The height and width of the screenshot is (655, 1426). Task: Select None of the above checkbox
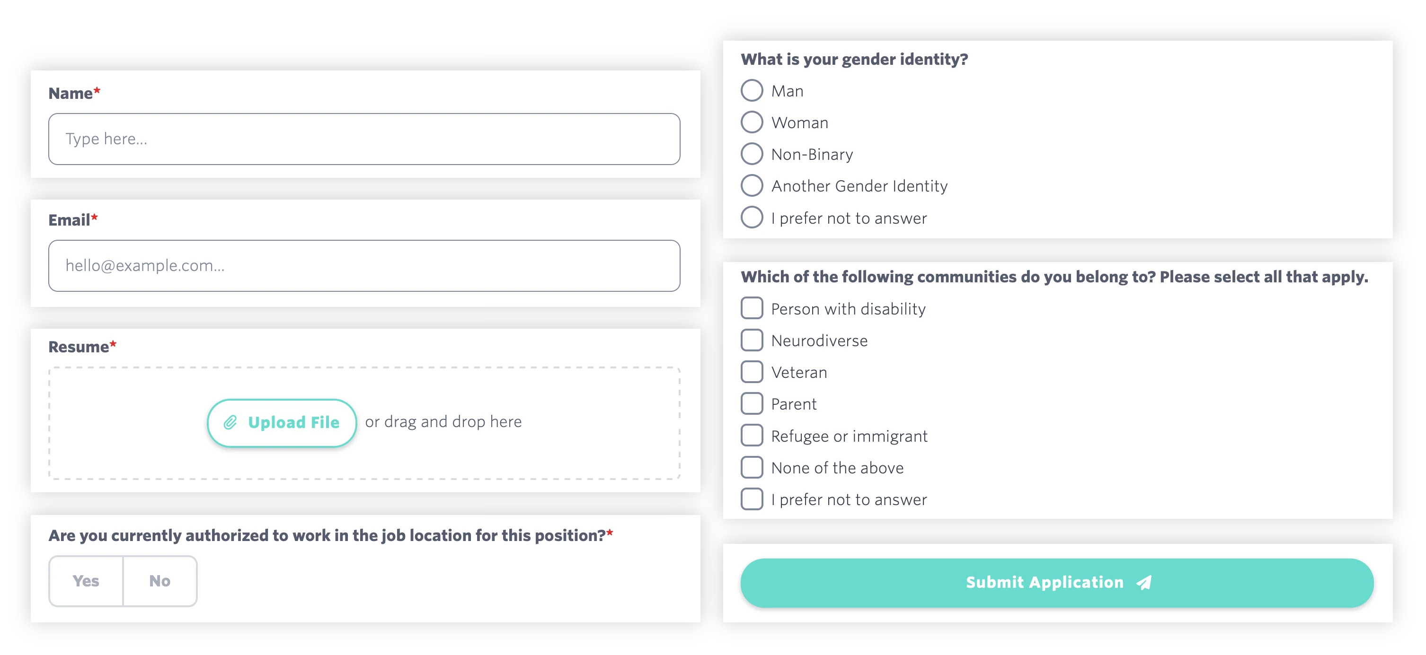[x=752, y=467]
